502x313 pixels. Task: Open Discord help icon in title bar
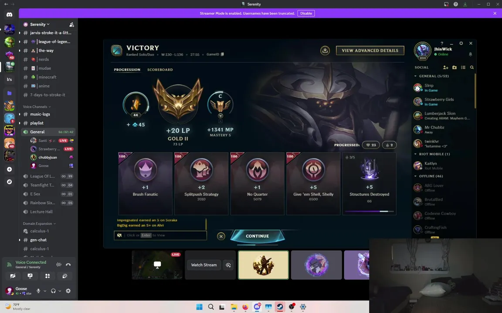[455, 4]
